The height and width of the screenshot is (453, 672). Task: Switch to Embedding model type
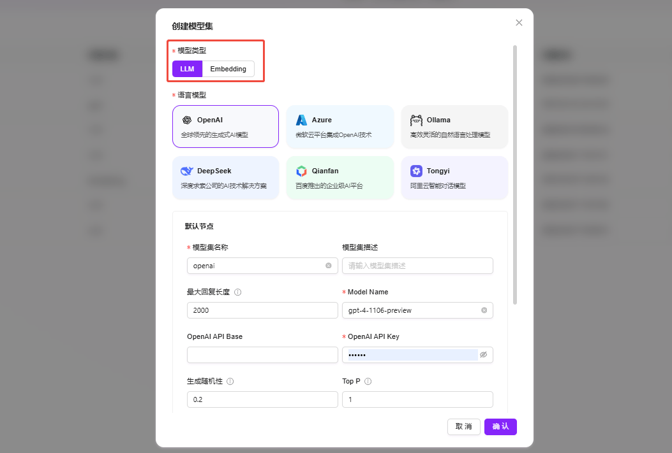tap(228, 69)
